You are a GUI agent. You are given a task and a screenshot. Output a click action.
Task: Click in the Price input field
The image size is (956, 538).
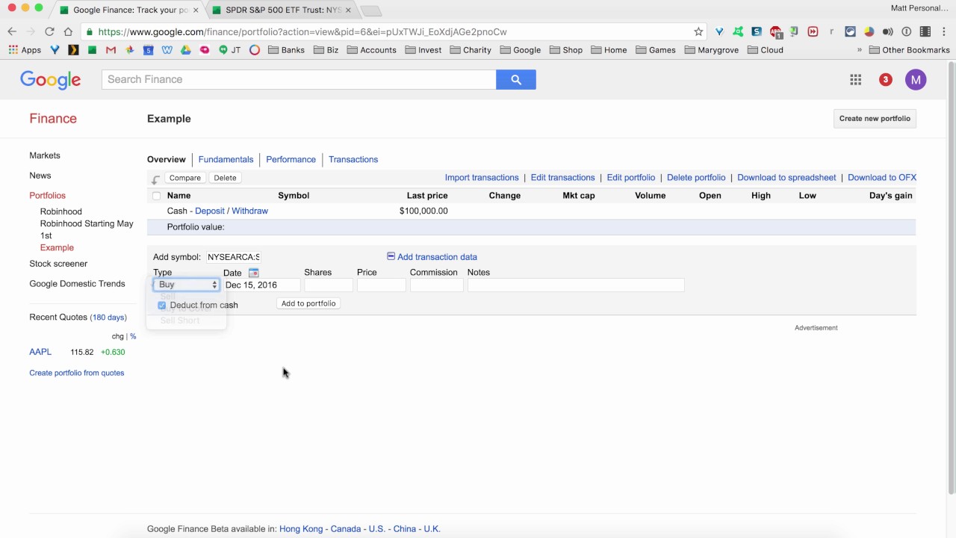[381, 285]
